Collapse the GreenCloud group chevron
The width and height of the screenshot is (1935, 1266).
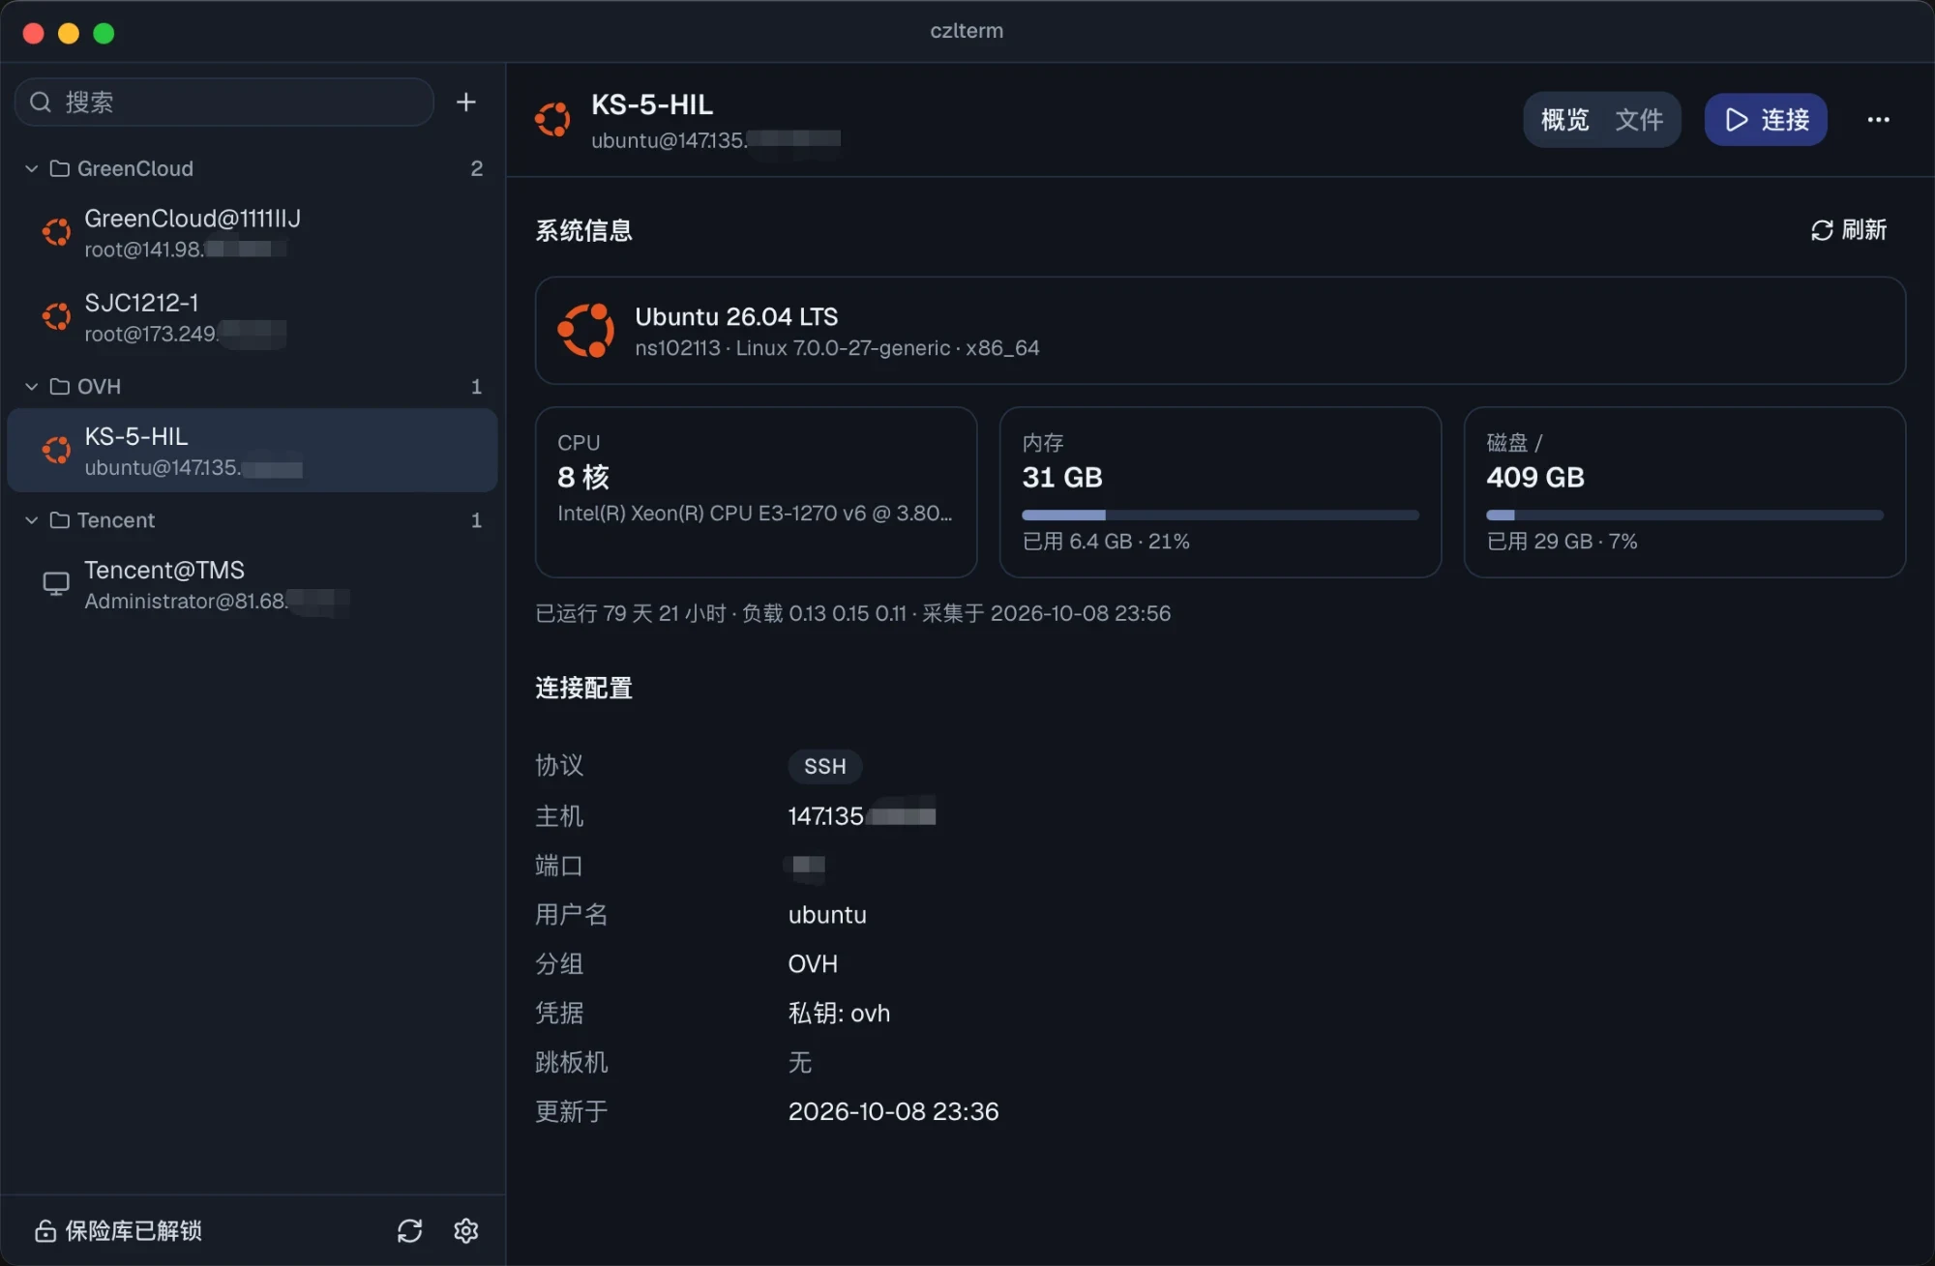(x=32, y=168)
